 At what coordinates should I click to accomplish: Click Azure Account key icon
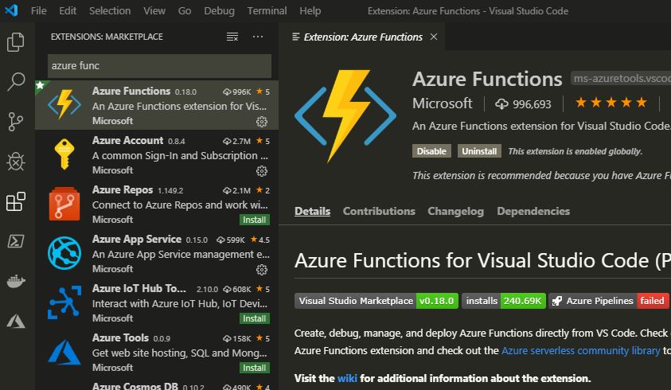click(64, 154)
